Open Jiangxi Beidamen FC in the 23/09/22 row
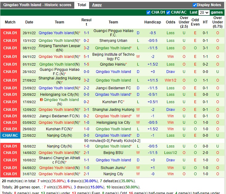Screen dimensions: 226x194 coord(113,88)
